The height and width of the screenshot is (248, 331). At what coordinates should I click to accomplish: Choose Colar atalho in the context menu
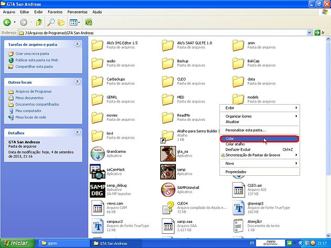pyautogui.click(x=260, y=144)
